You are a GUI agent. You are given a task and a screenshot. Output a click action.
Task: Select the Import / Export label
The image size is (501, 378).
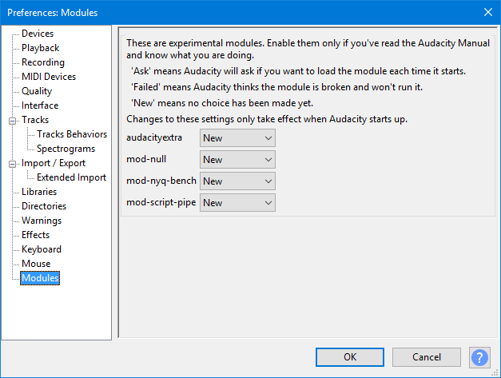[x=54, y=163]
